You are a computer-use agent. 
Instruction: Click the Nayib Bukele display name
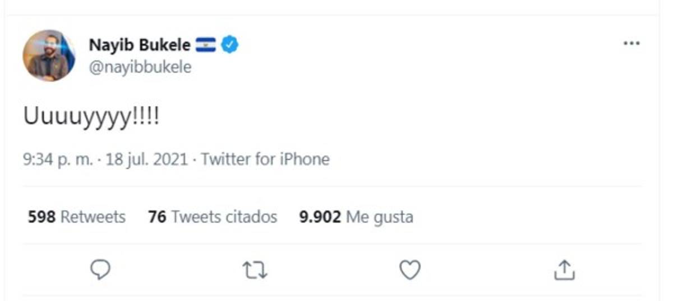point(140,44)
